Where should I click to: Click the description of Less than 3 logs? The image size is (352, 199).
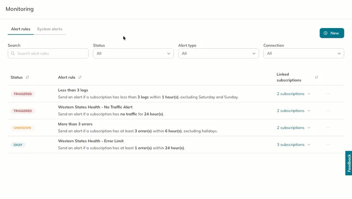click(148, 97)
